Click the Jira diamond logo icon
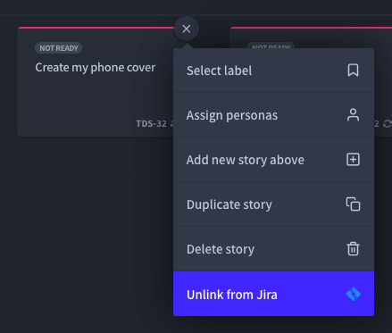The width and height of the screenshot is (392, 333). [354, 294]
